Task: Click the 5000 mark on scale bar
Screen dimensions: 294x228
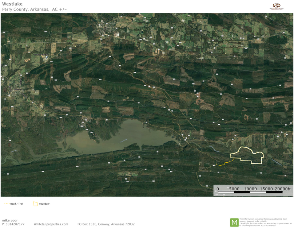Action: point(234,189)
